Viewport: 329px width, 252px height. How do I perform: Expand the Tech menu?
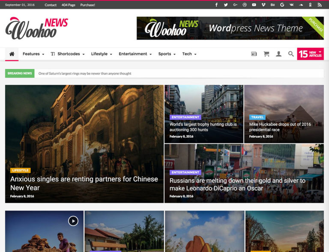click(189, 54)
